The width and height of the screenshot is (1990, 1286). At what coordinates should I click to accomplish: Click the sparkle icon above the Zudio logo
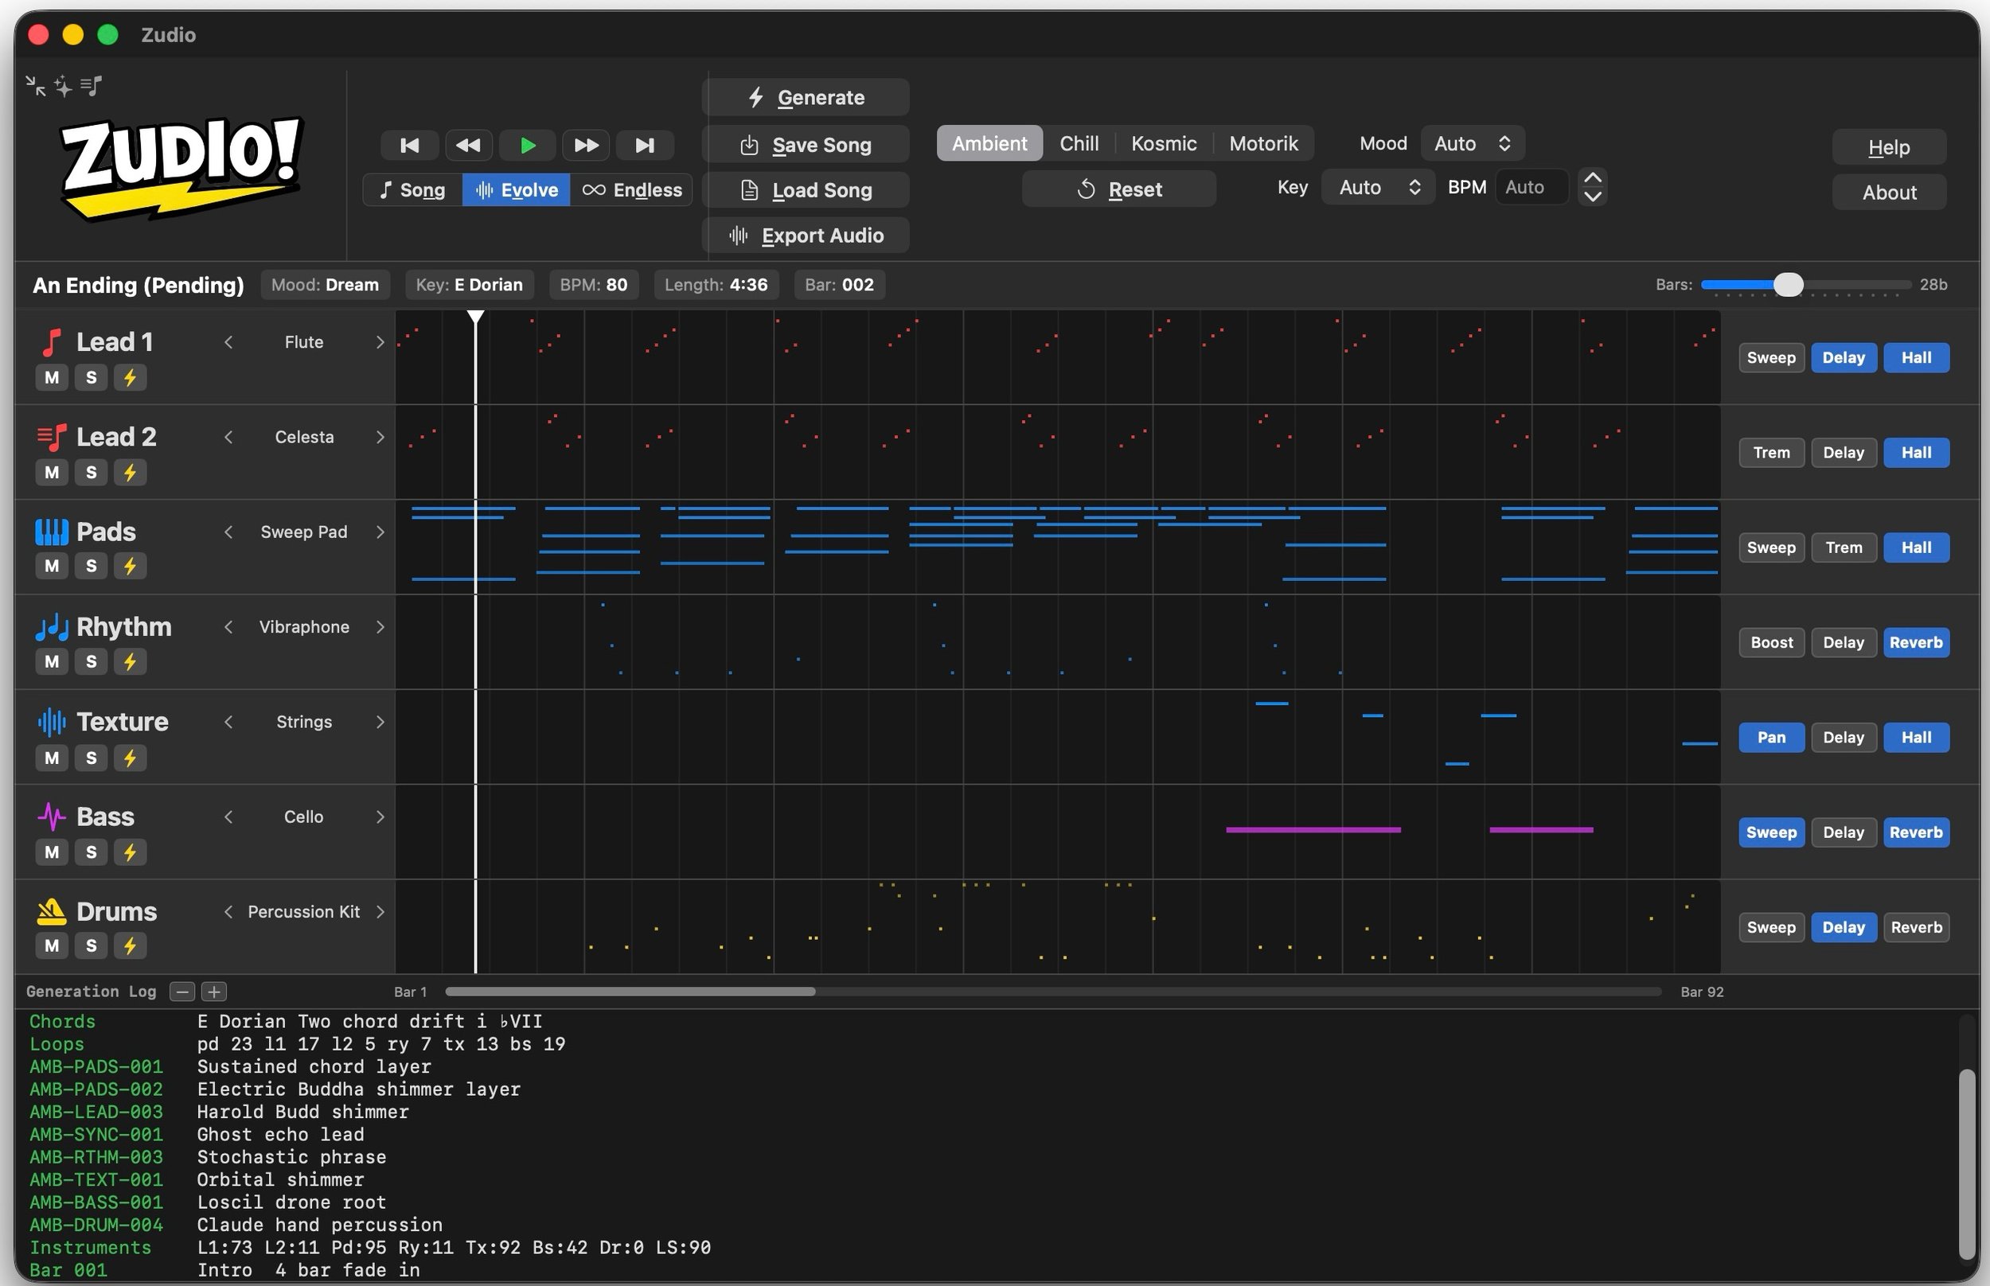64,86
